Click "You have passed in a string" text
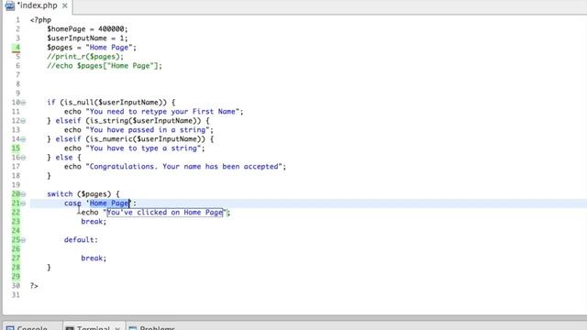The image size is (587, 330). click(148, 130)
